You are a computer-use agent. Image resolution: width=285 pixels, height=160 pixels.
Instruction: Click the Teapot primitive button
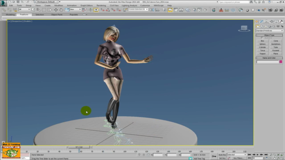262,54
